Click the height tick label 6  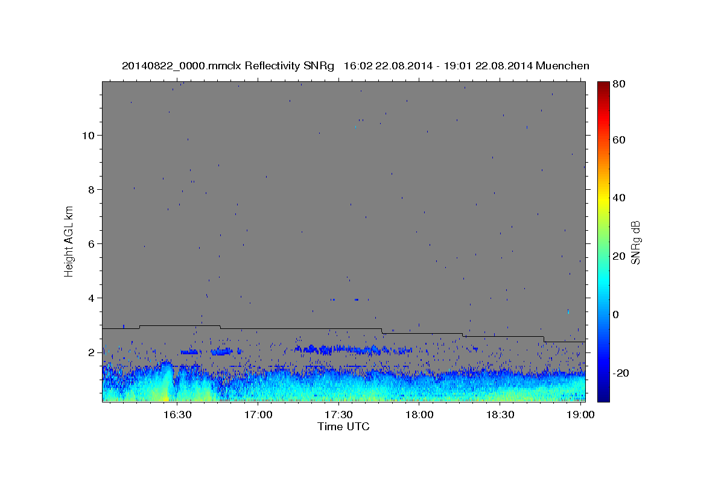click(92, 244)
